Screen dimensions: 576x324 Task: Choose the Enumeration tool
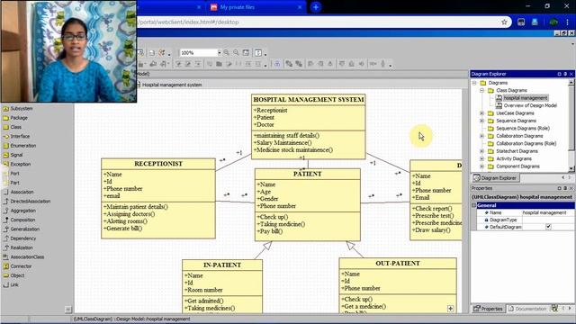click(19, 146)
